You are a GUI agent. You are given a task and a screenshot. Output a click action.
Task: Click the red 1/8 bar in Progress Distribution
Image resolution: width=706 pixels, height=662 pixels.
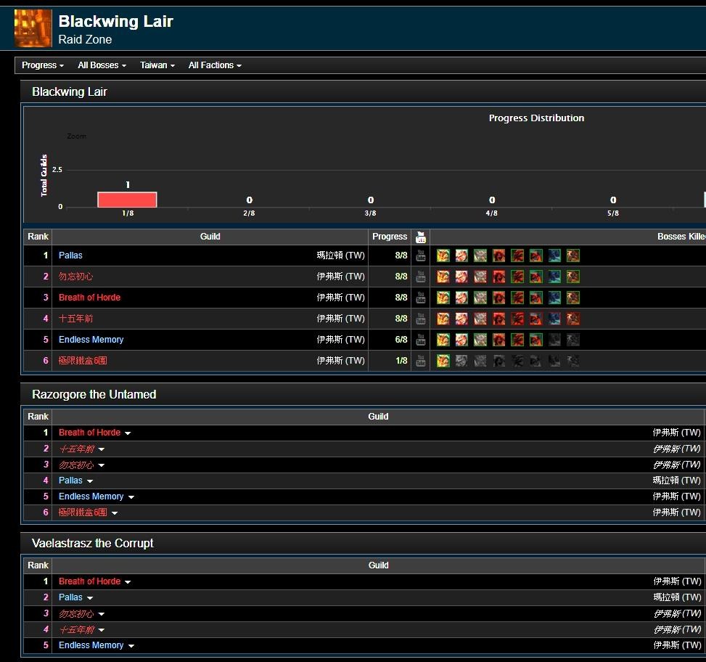(x=127, y=200)
